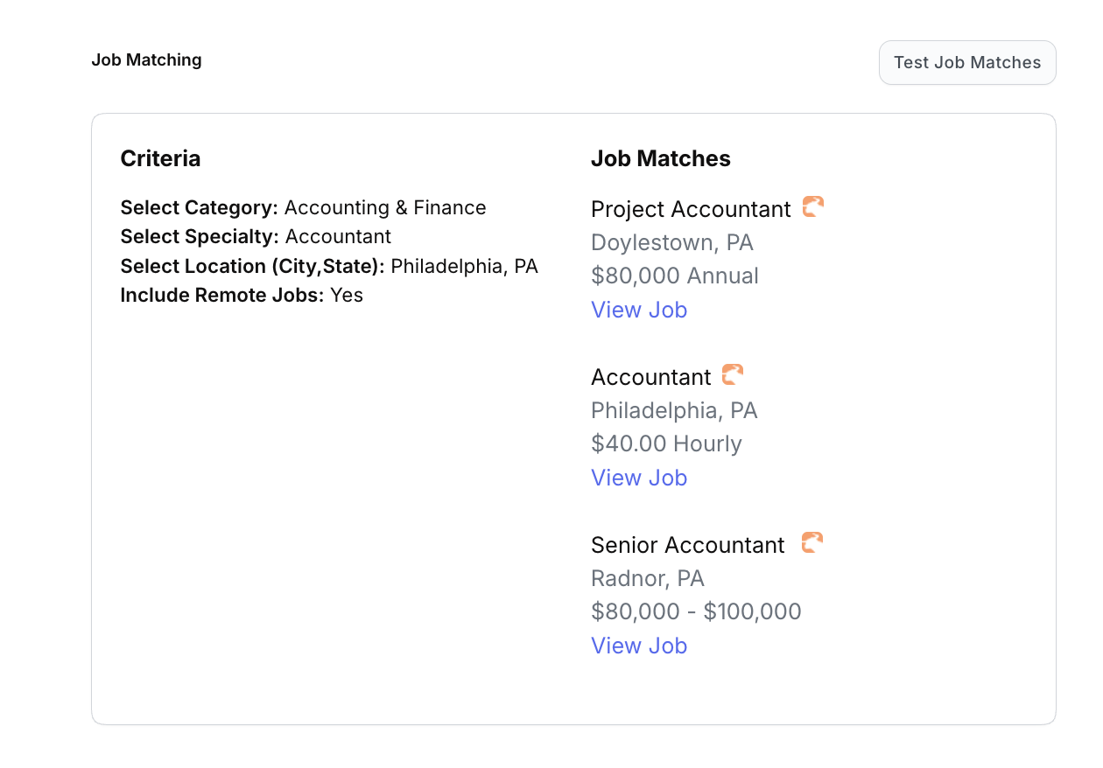The image size is (1103, 768).
Task: Select the Project Accountant job title
Action: click(691, 209)
